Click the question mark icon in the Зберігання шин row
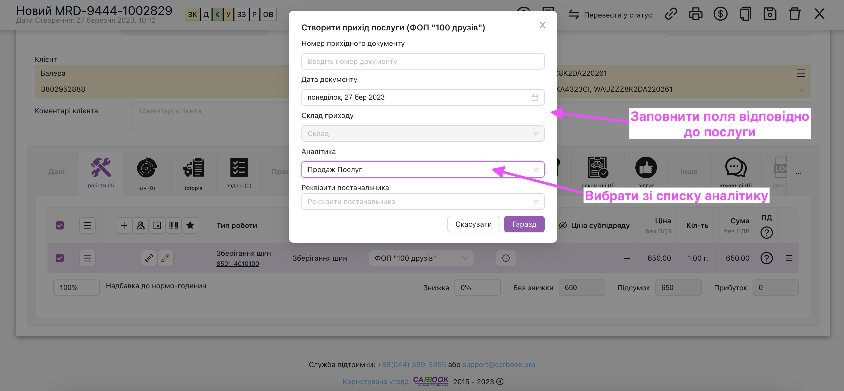844x391 pixels. point(766,258)
